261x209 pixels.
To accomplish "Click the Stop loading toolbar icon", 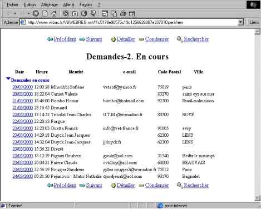I will [36, 13].
